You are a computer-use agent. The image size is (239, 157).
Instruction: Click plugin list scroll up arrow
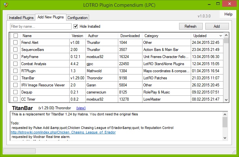tap(226, 35)
